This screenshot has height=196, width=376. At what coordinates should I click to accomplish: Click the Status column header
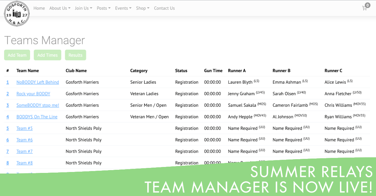pos(181,71)
